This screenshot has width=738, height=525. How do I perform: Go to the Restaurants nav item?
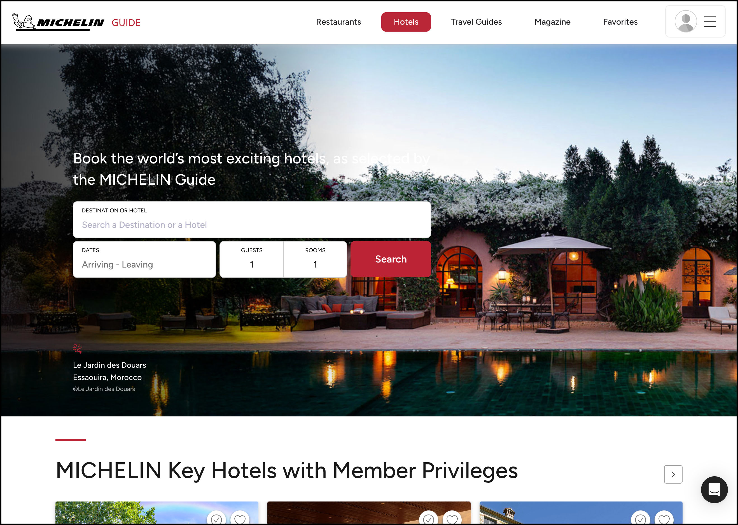[x=338, y=22]
